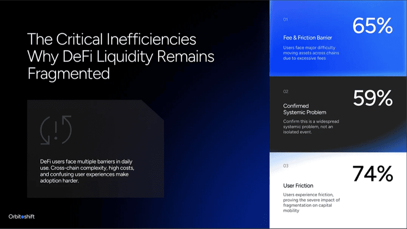Click the 'Users face major difficulty' description
This screenshot has width=407, height=229.
tap(311, 53)
